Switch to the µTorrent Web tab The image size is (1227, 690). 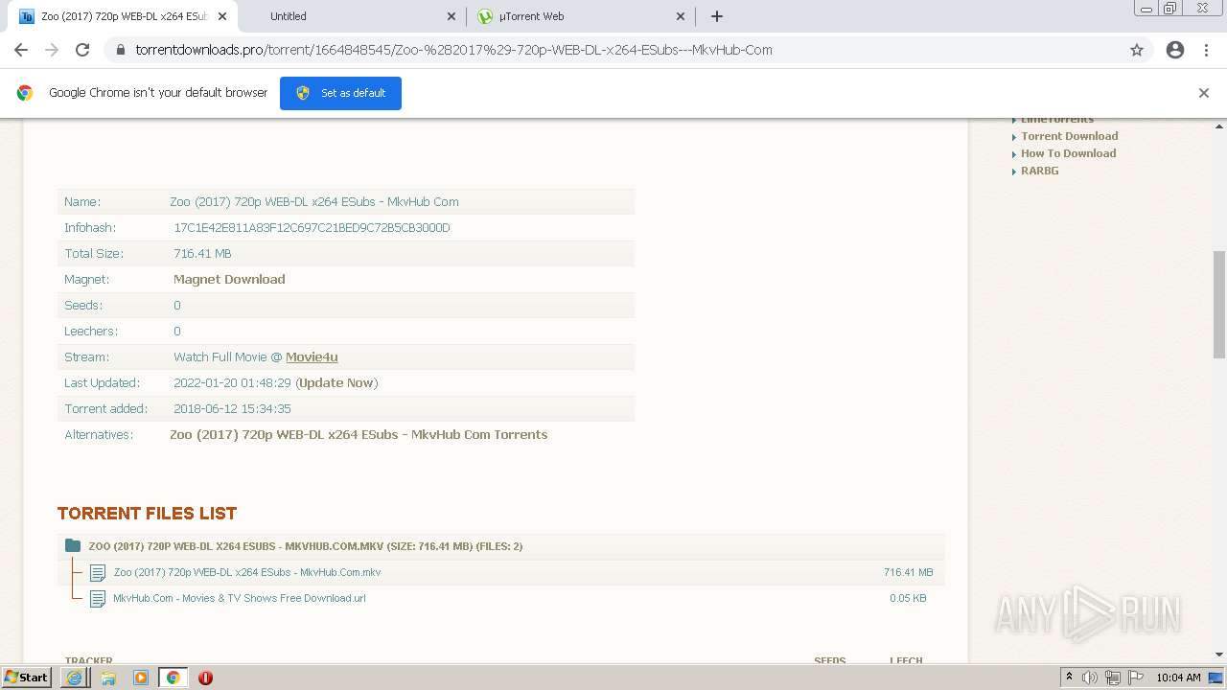(x=580, y=16)
